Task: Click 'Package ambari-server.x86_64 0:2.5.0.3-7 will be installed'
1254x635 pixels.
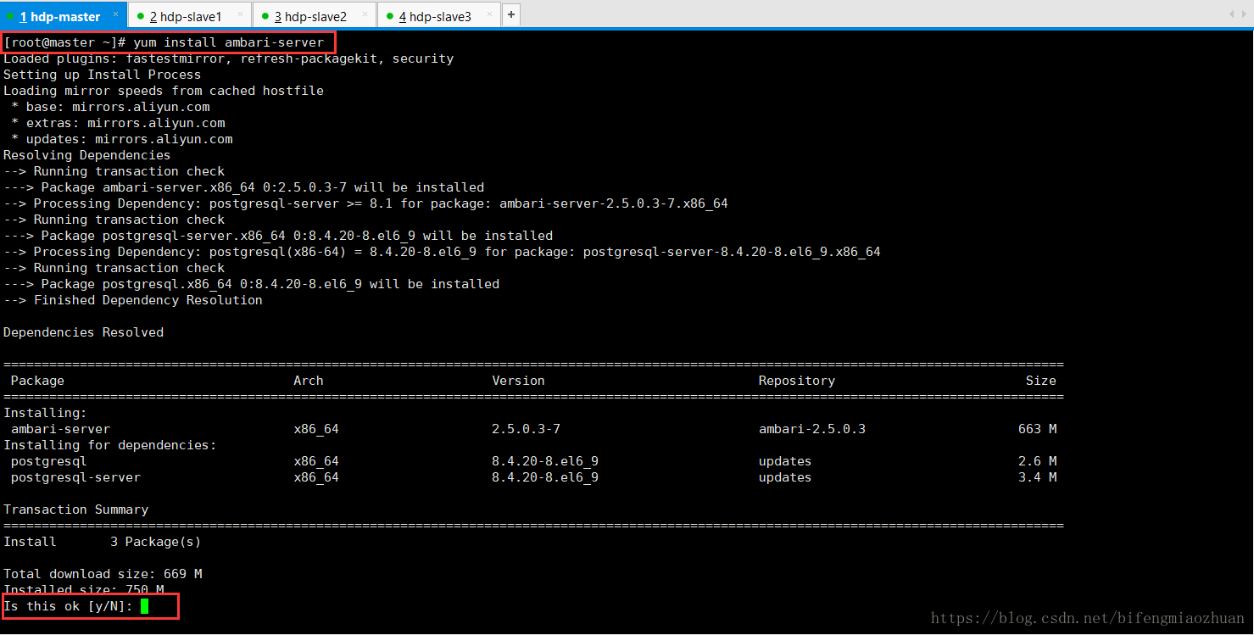Action: 263,187
